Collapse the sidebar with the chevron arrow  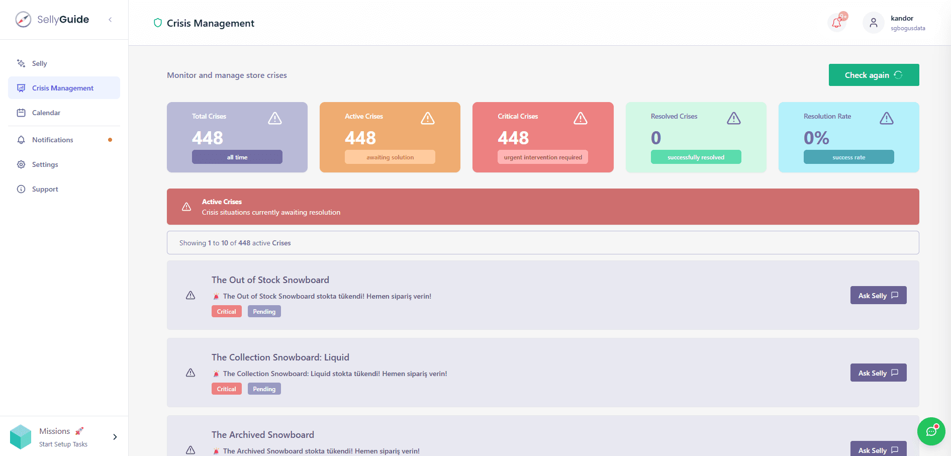pos(110,20)
